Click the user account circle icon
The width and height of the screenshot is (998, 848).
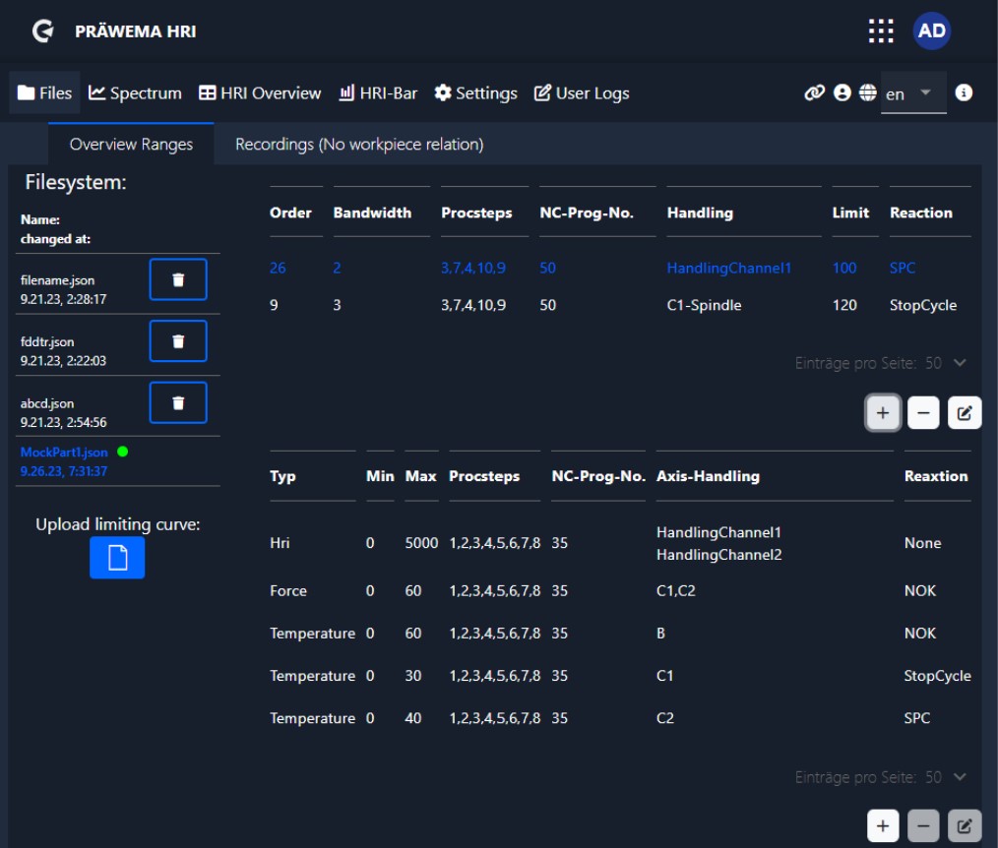[842, 92]
